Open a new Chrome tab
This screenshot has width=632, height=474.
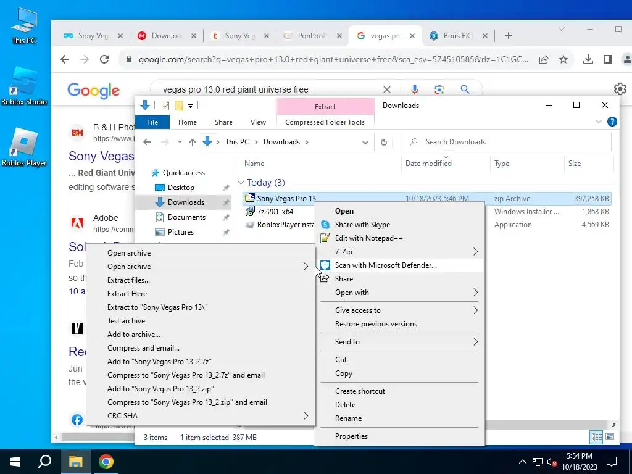coord(509,36)
